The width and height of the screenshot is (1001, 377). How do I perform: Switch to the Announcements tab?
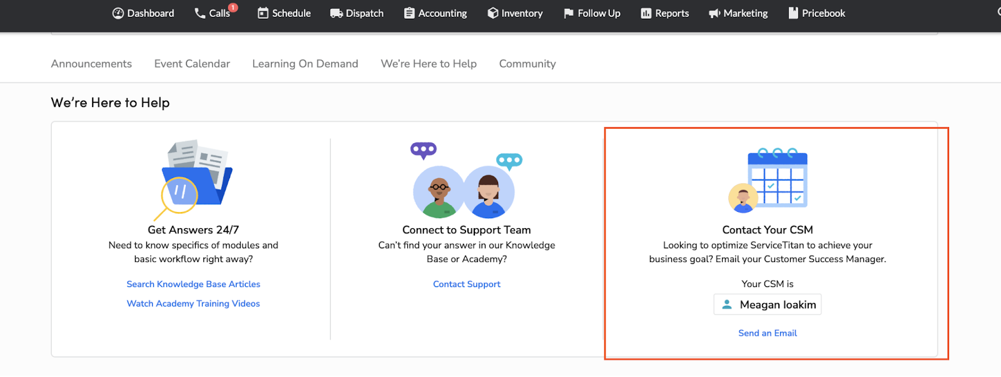91,64
